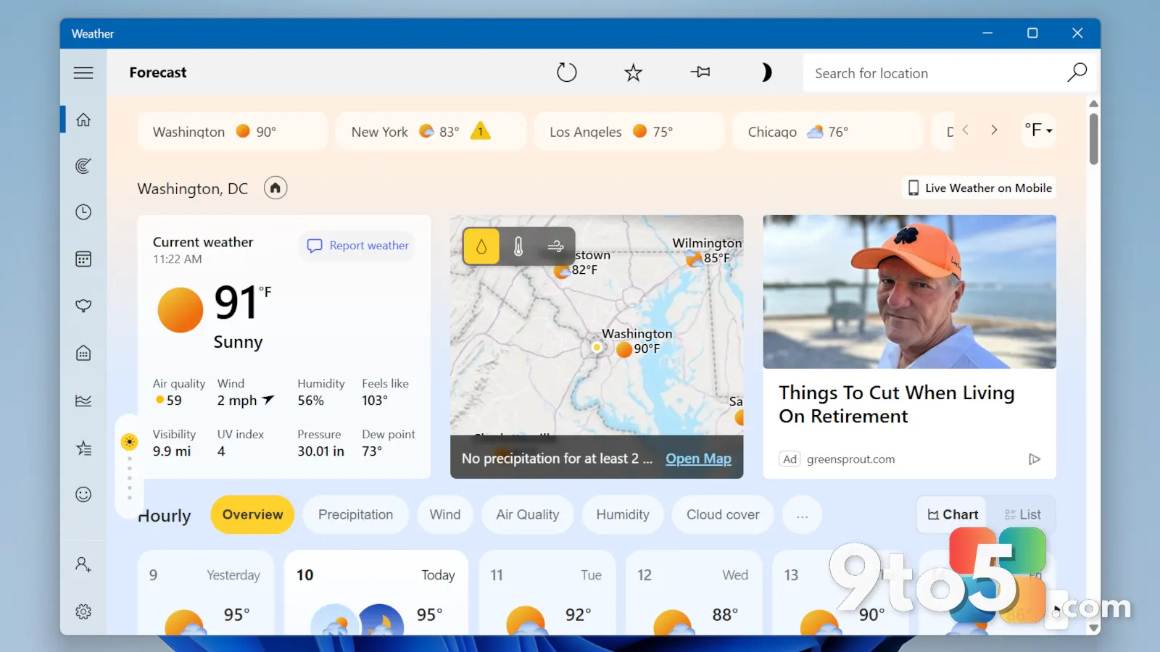Refresh the weather forecast
The height and width of the screenshot is (652, 1160).
tap(567, 72)
